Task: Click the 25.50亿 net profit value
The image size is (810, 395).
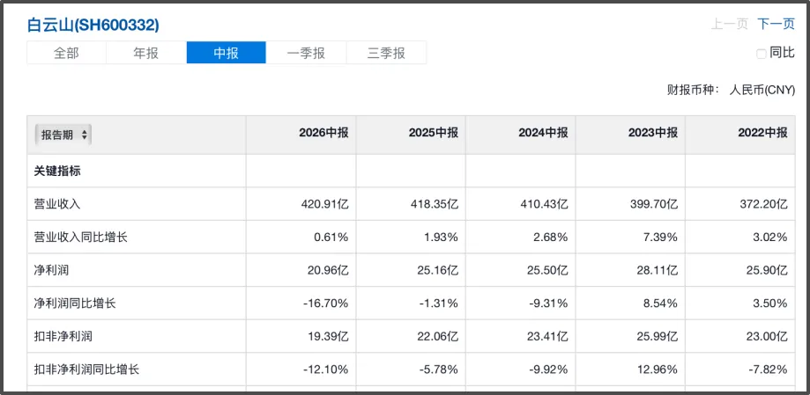Action: [547, 270]
